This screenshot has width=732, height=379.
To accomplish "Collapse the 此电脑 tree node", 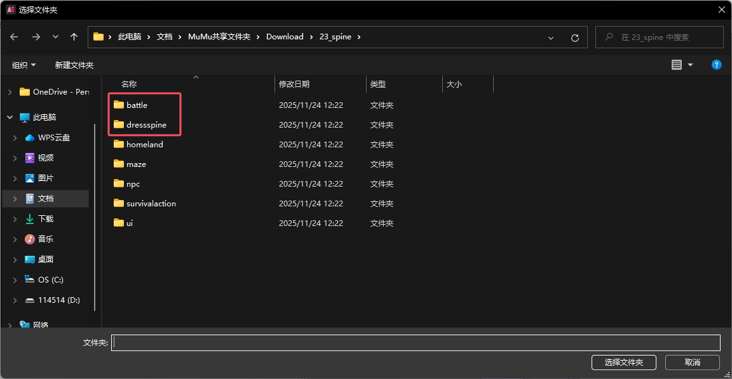I will (x=10, y=117).
